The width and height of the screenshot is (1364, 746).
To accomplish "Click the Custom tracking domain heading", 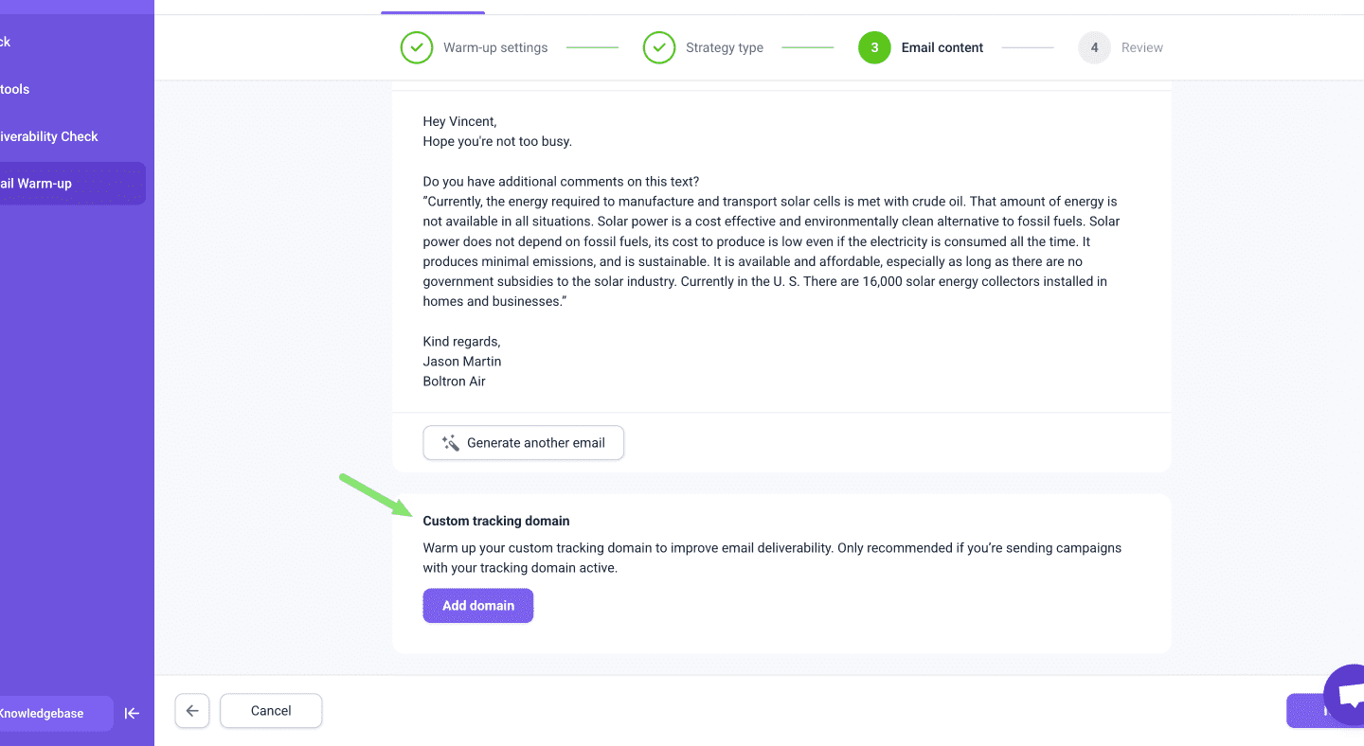I will point(496,521).
